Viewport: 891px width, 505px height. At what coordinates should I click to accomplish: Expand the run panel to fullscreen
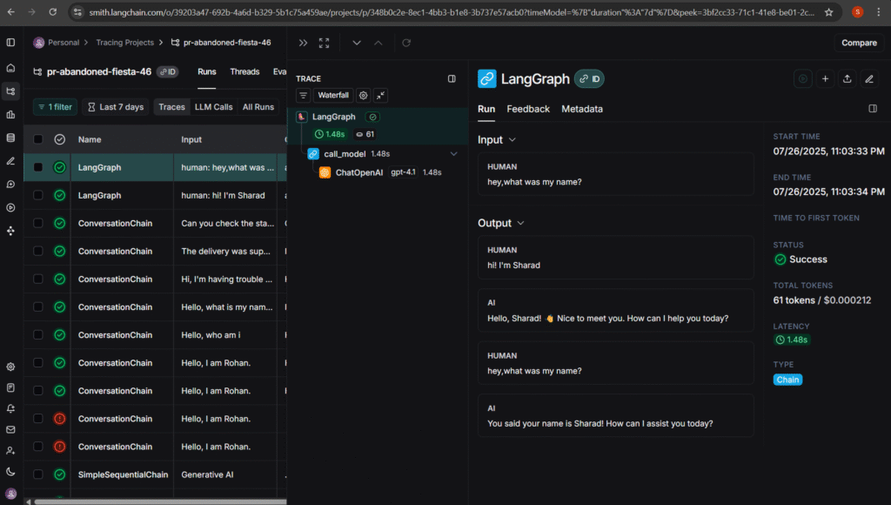[x=324, y=43]
